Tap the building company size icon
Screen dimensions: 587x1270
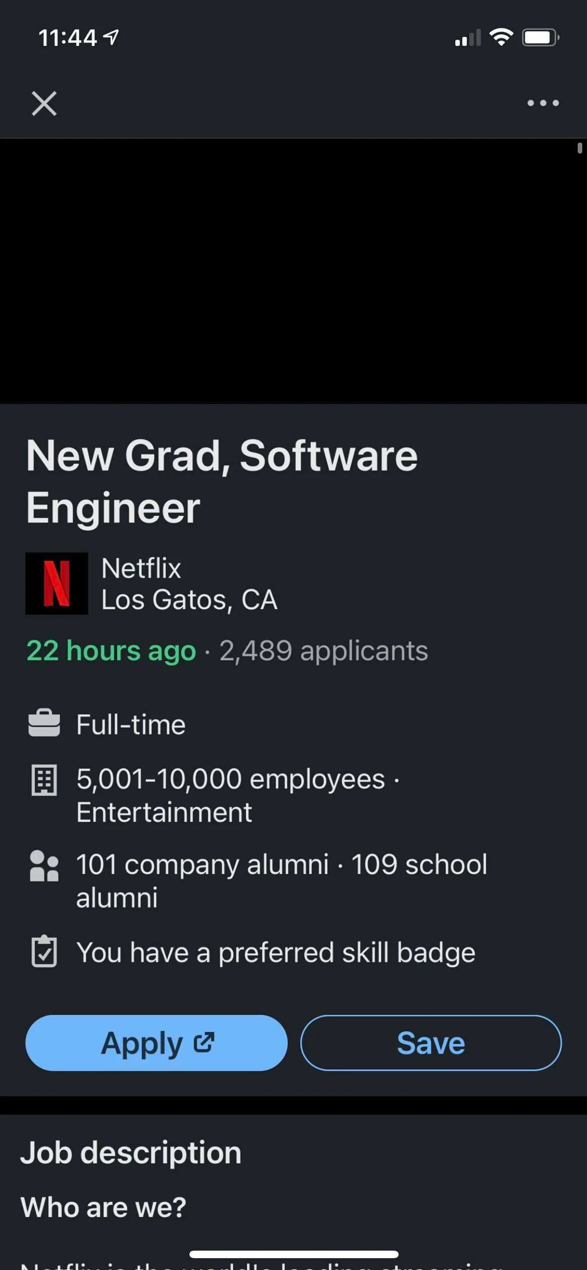point(44,780)
